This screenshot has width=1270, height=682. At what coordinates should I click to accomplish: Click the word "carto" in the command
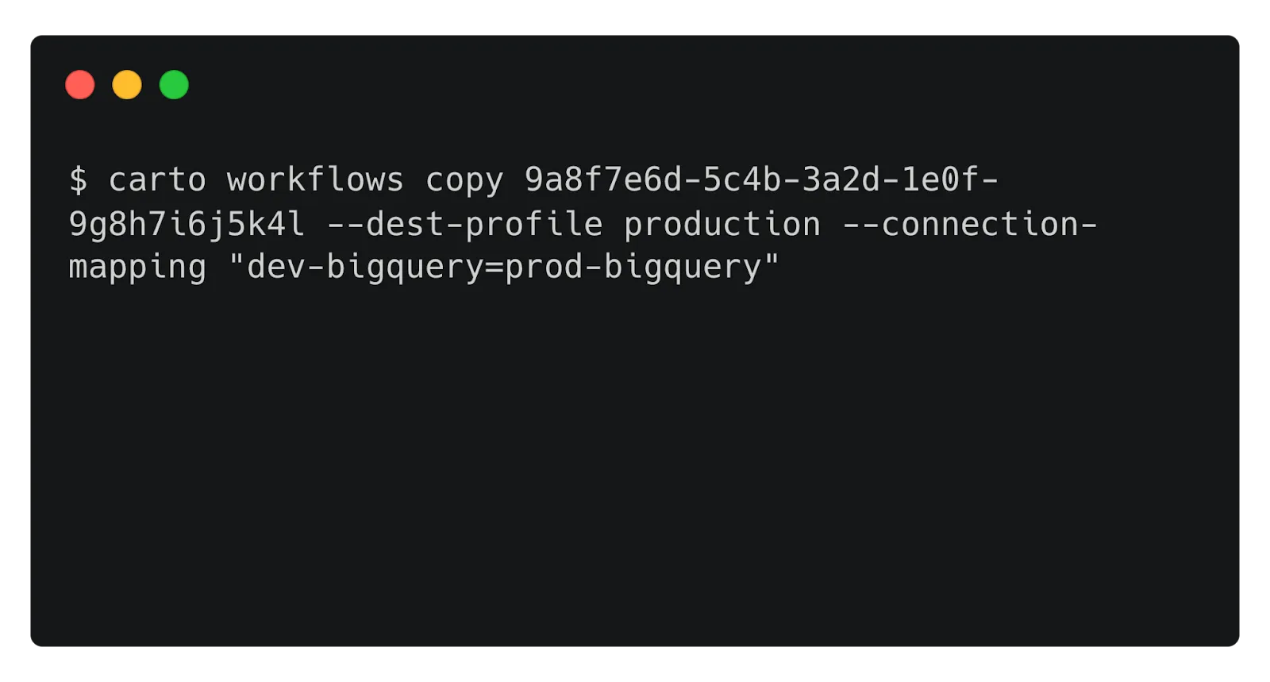(x=157, y=180)
